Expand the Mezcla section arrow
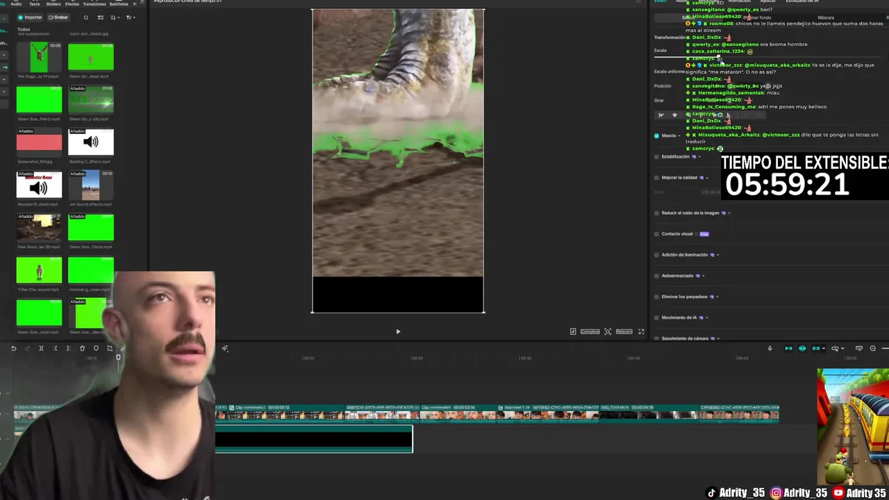The image size is (889, 500). tap(679, 135)
